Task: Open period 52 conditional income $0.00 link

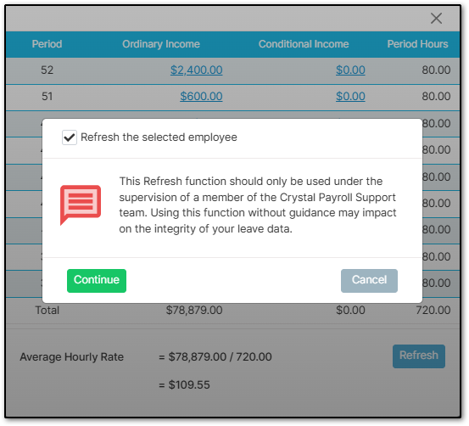Action: click(350, 70)
